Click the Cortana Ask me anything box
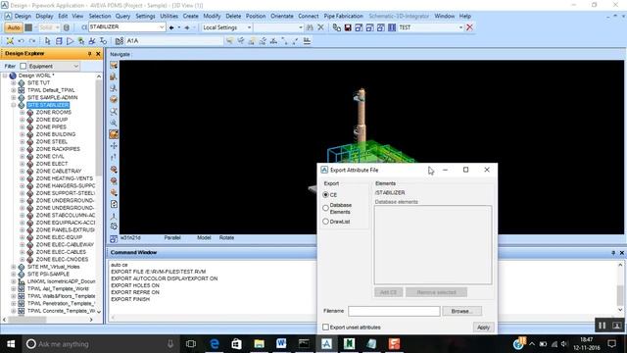The image size is (627, 353). [100, 344]
